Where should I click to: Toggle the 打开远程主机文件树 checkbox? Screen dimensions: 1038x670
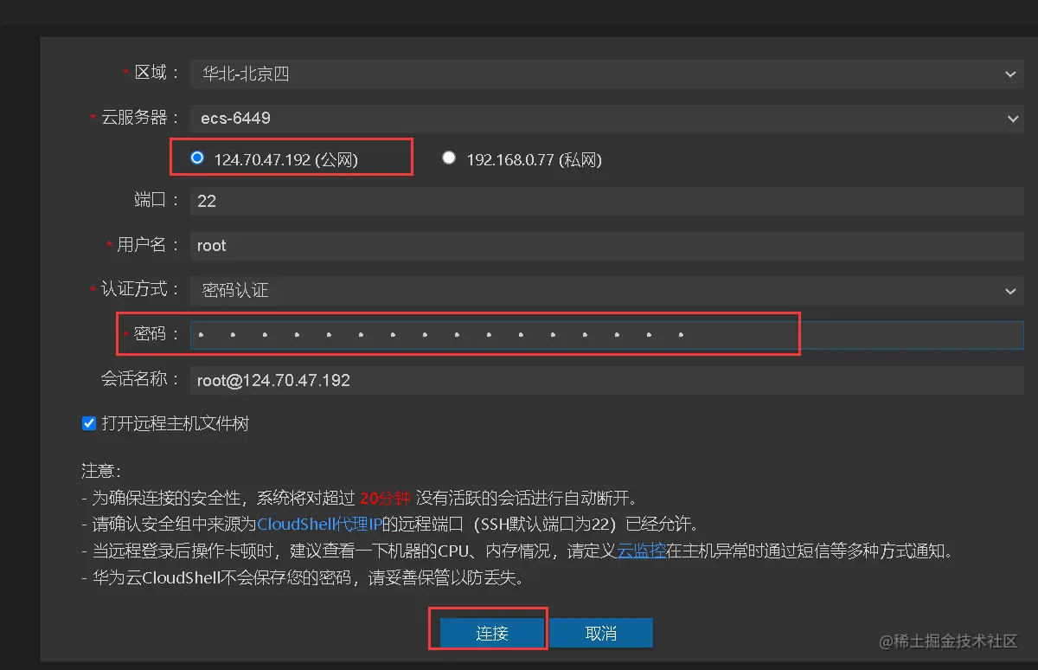coord(88,423)
